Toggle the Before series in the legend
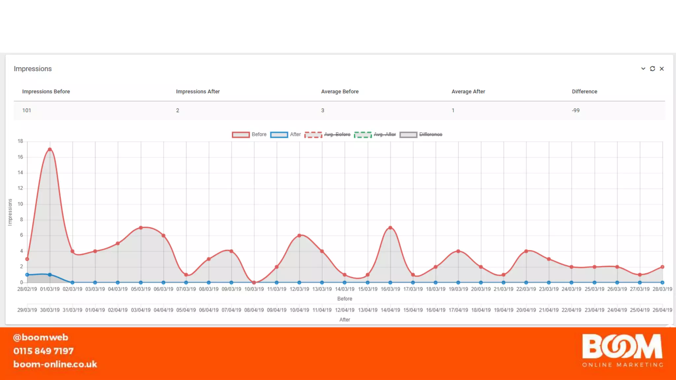Screen dimensions: 676x380 pos(259,135)
